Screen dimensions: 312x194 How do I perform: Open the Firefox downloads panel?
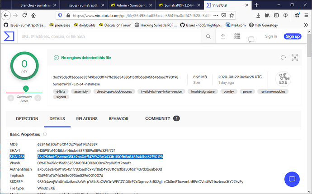point(258,15)
